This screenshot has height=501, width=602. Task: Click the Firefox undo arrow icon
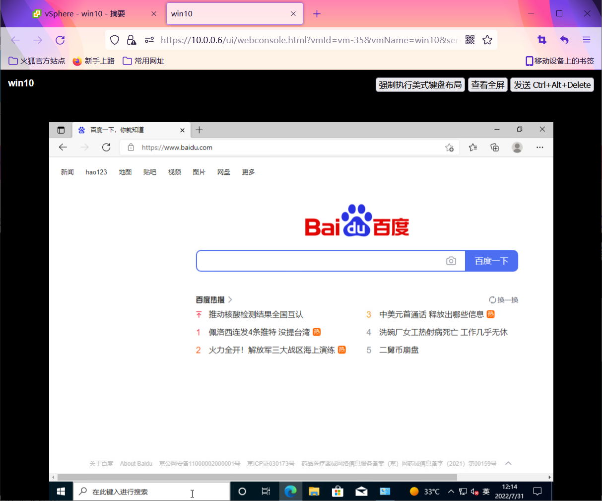pyautogui.click(x=564, y=40)
